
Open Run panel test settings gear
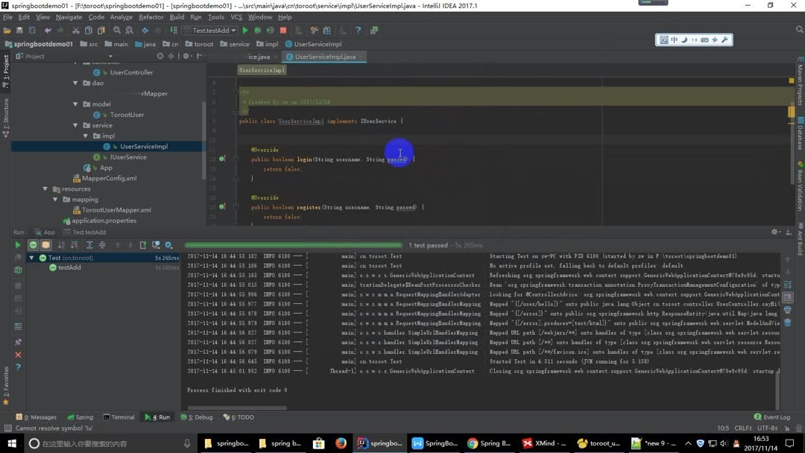coord(168,244)
